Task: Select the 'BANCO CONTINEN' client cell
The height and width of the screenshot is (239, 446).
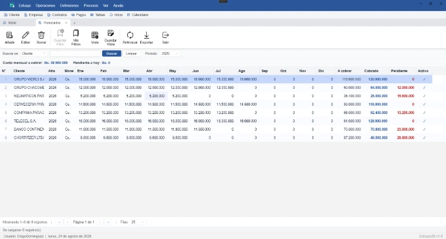Action: pyautogui.click(x=28, y=129)
